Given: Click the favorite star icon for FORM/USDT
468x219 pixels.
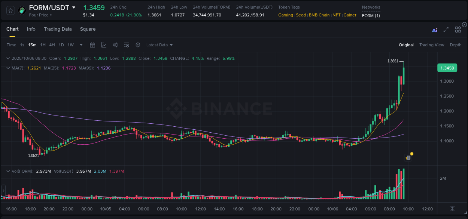Looking at the screenshot, I should [10, 10].
